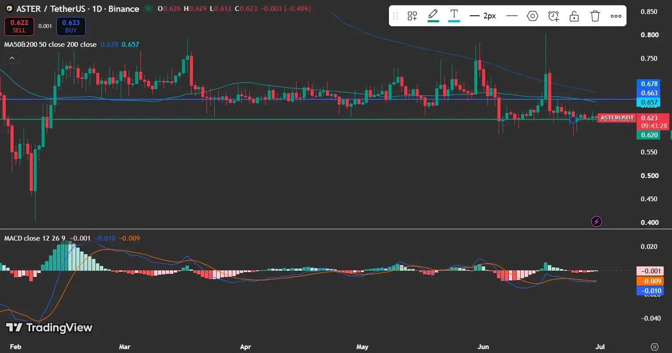Viewport: 672px width, 353px height.
Task: Click the purple lightning bolt icon
Action: point(597,222)
